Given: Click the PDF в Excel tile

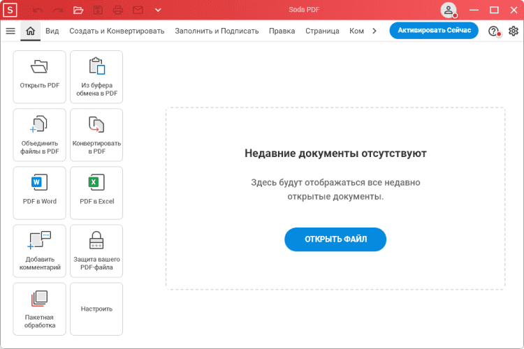Looking at the screenshot, I should [x=96, y=193].
